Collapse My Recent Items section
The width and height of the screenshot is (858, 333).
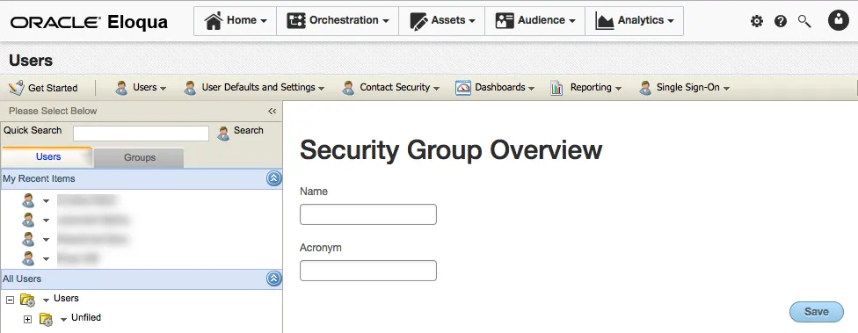(x=274, y=179)
